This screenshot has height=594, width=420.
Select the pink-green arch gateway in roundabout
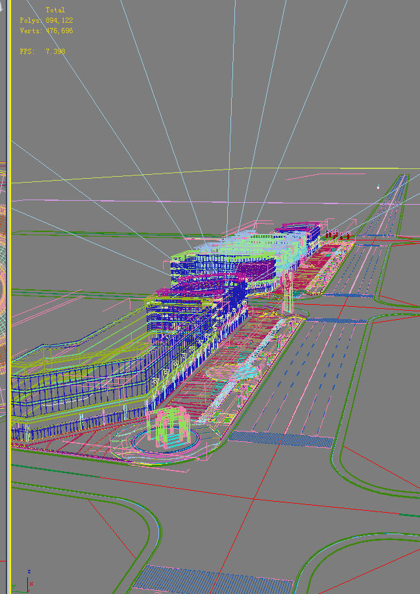tap(168, 426)
